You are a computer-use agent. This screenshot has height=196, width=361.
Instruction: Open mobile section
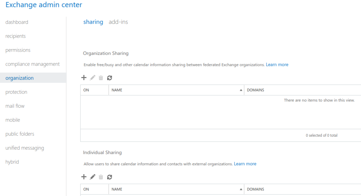click(x=13, y=120)
